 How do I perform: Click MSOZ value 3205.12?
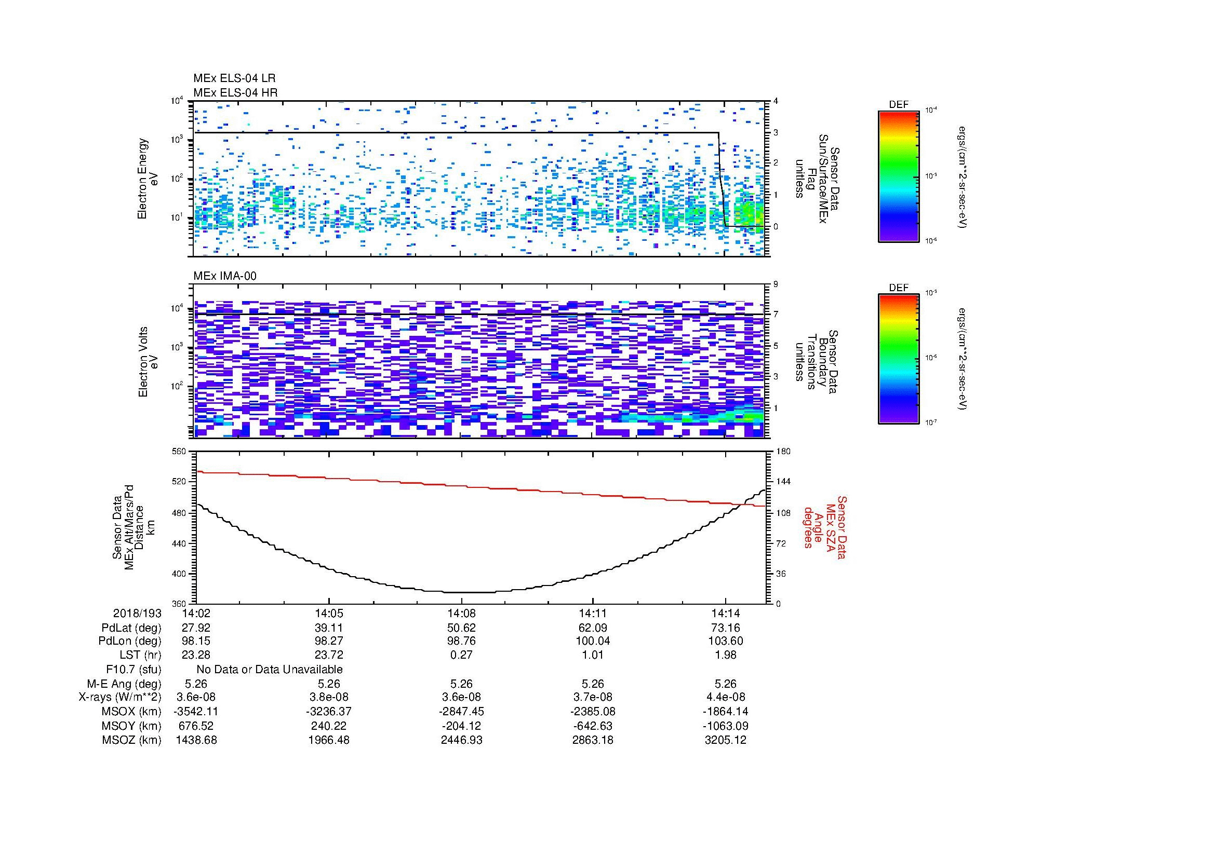click(x=726, y=740)
